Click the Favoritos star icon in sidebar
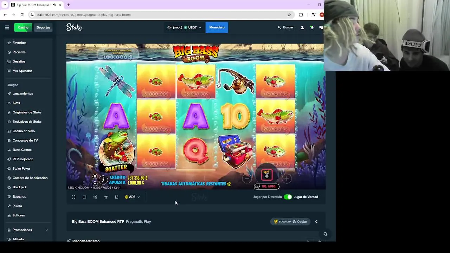This screenshot has height=253, width=450. pyautogui.click(x=9, y=43)
